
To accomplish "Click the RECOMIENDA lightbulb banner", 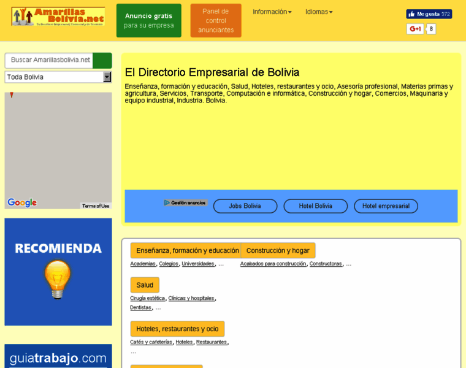I will click(58, 272).
